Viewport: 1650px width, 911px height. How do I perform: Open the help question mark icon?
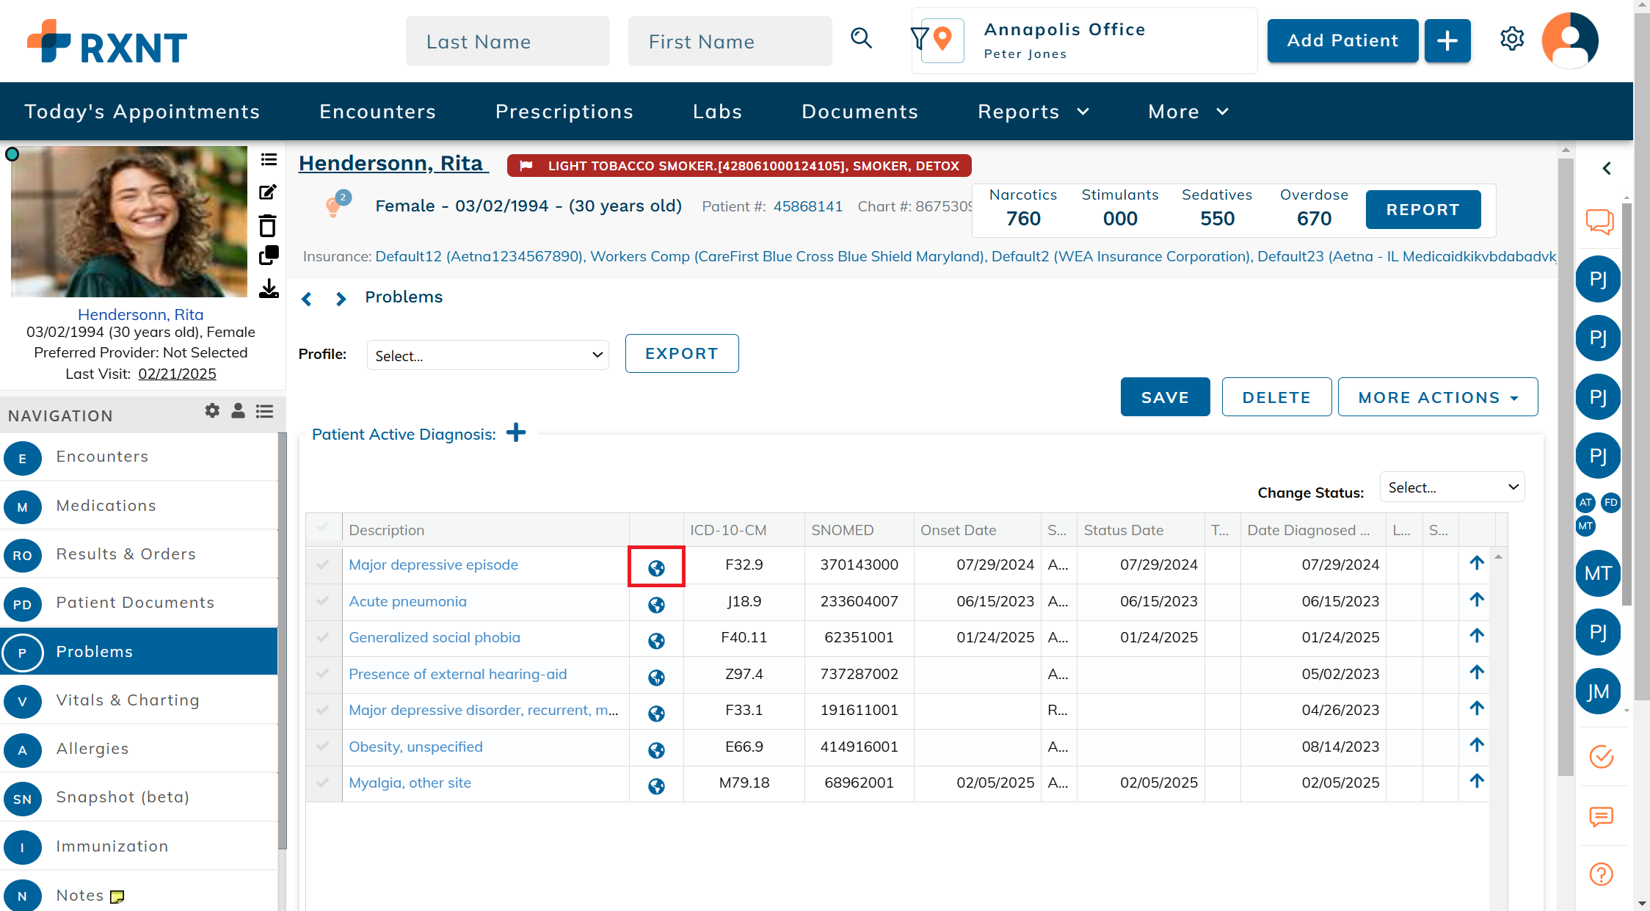click(x=1601, y=874)
